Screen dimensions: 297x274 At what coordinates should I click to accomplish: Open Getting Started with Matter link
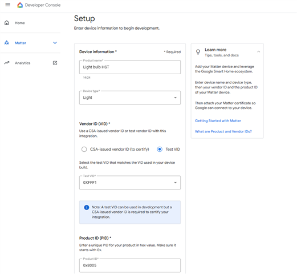pyautogui.click(x=218, y=121)
